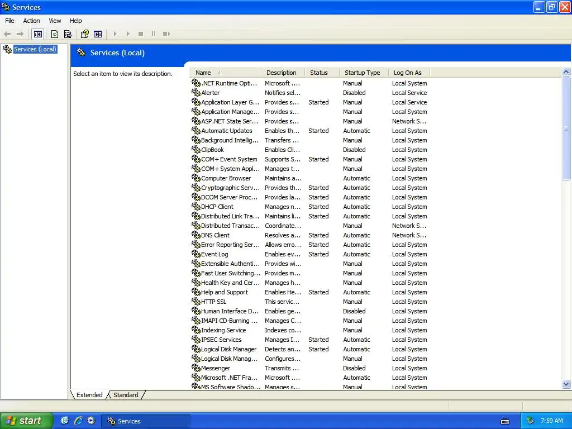The image size is (572, 429).
Task: Click the gear icon beside IPSEC Services
Action: point(196,339)
